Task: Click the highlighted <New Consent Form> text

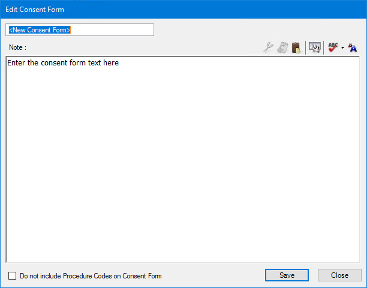Action: tap(40, 29)
